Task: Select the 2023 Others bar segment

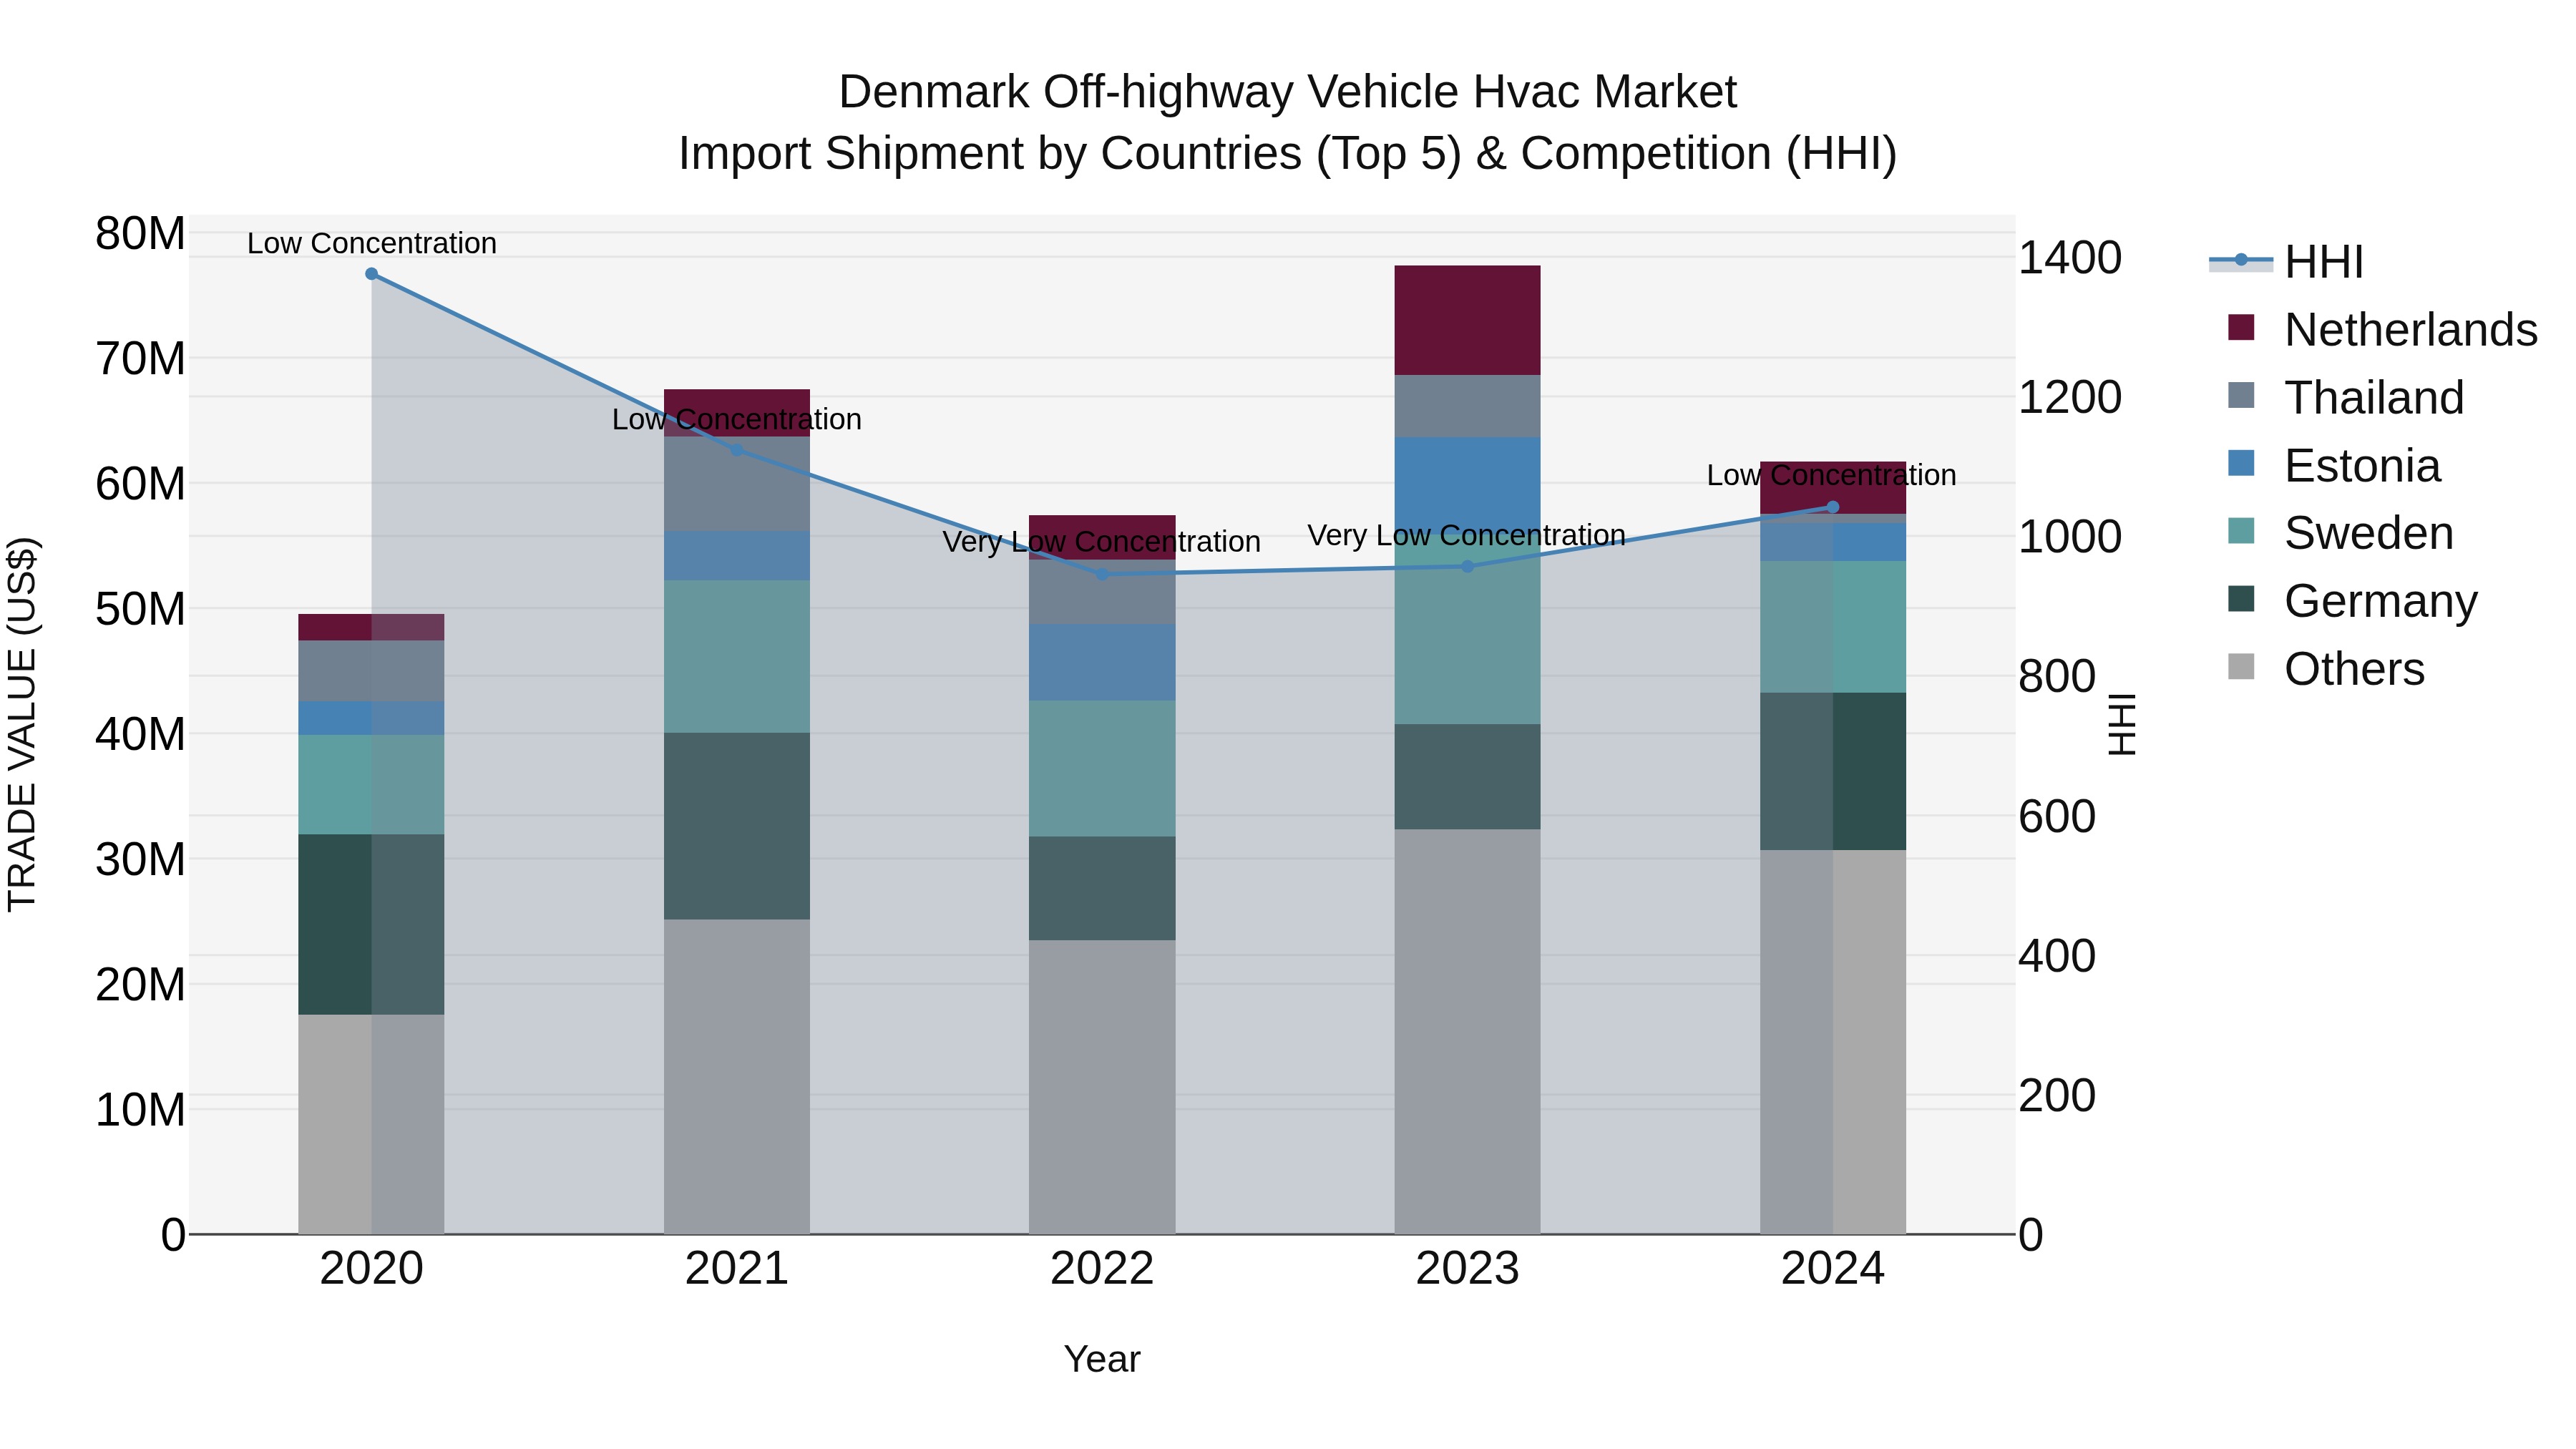Action: [1468, 1032]
